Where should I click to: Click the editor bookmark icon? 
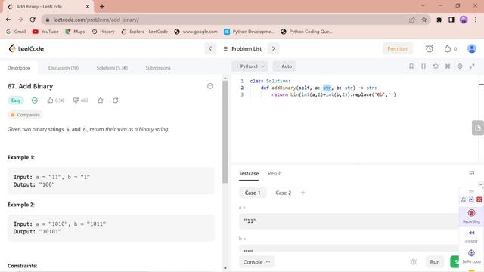pyautogui.click(x=411, y=66)
